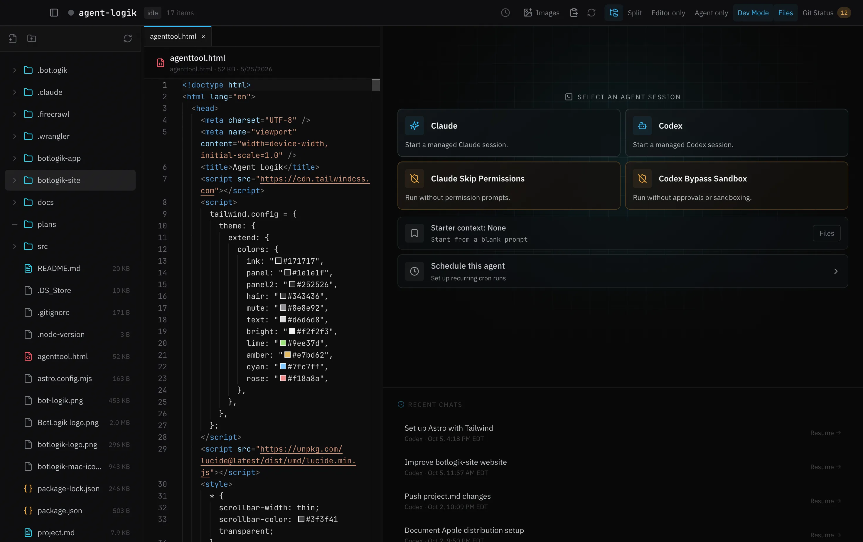Click the Claude Skip Permissions shield icon
Screen dimensions: 863x542
coord(414,179)
